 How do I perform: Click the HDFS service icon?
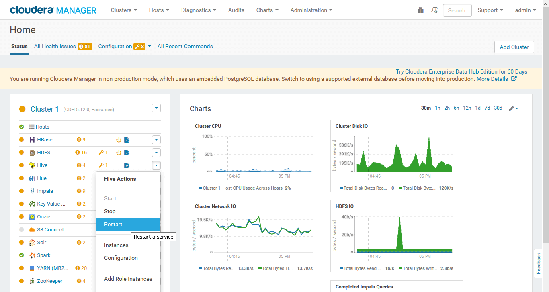32,153
